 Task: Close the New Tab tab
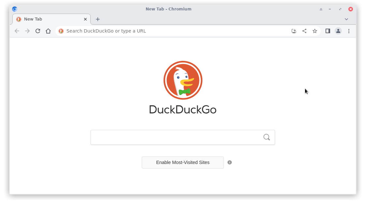tap(85, 19)
